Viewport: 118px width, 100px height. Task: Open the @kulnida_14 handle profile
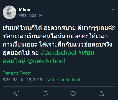[x=31, y=15]
